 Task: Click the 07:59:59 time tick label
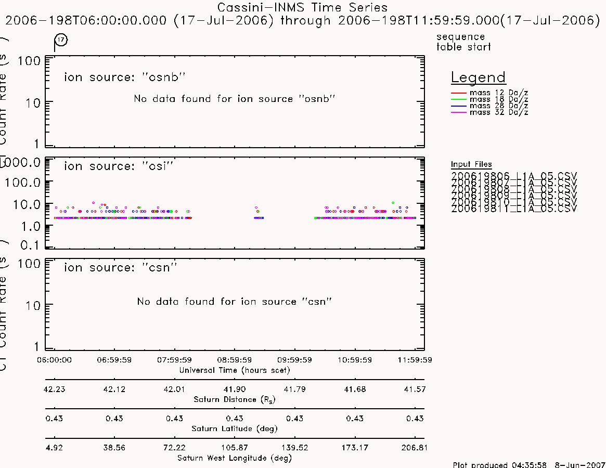(x=174, y=360)
